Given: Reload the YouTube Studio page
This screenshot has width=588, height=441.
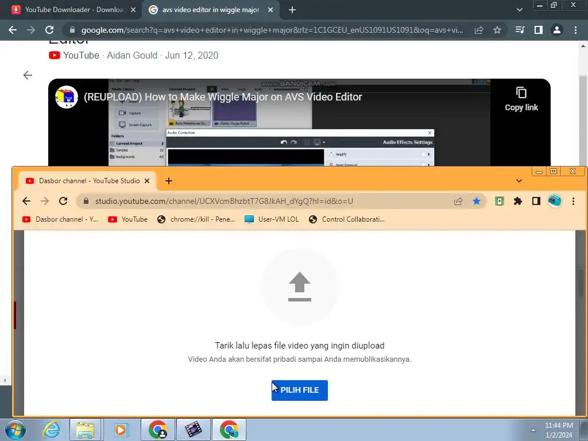Looking at the screenshot, I should pos(63,201).
